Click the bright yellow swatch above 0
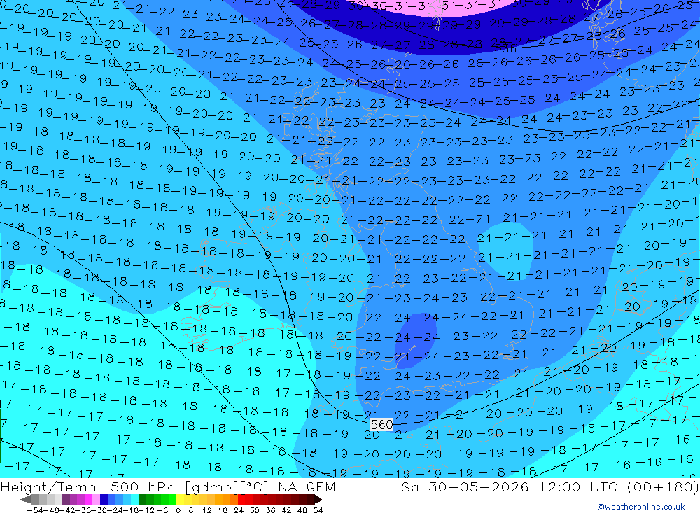700x513 pixels. (x=181, y=500)
